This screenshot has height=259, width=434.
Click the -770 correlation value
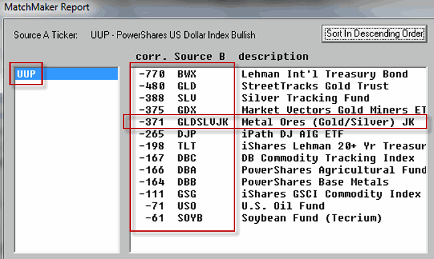152,74
